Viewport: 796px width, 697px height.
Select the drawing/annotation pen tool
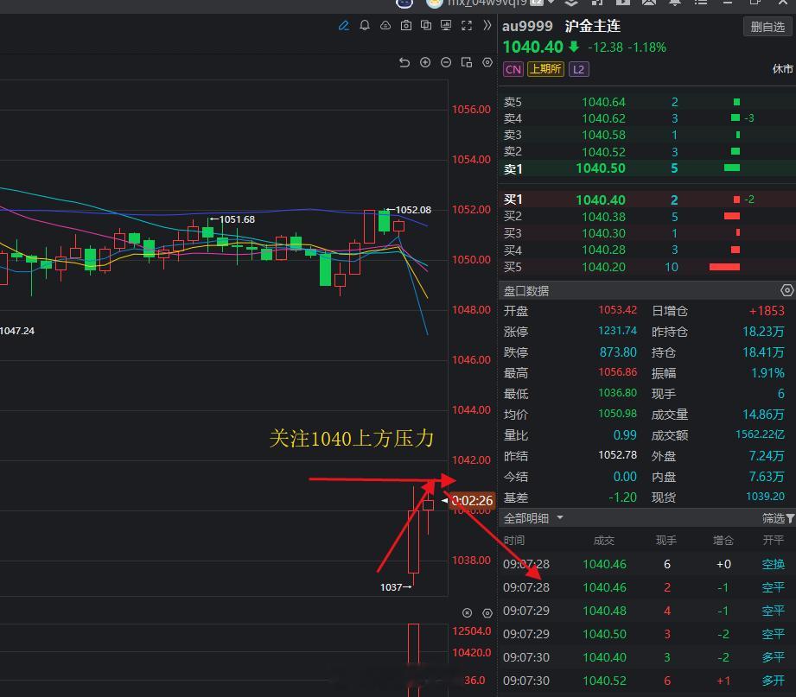point(344,26)
